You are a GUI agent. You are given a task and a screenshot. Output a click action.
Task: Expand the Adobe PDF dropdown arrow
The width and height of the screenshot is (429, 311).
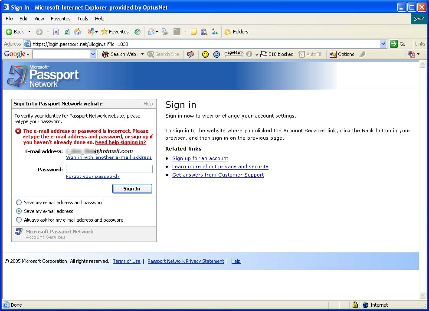tap(418, 54)
